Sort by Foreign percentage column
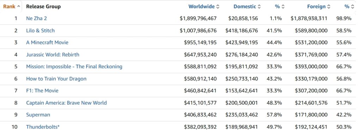This screenshot has width=361, height=132. coord(349,7)
